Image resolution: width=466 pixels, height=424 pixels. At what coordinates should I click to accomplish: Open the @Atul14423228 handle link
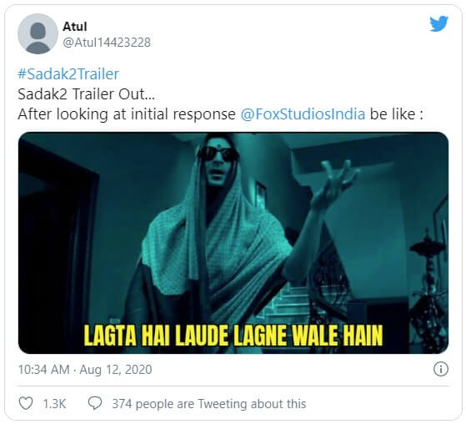coord(107,43)
